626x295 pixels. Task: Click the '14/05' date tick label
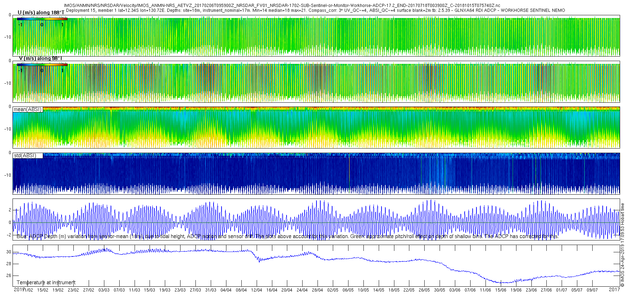(x=379, y=290)
